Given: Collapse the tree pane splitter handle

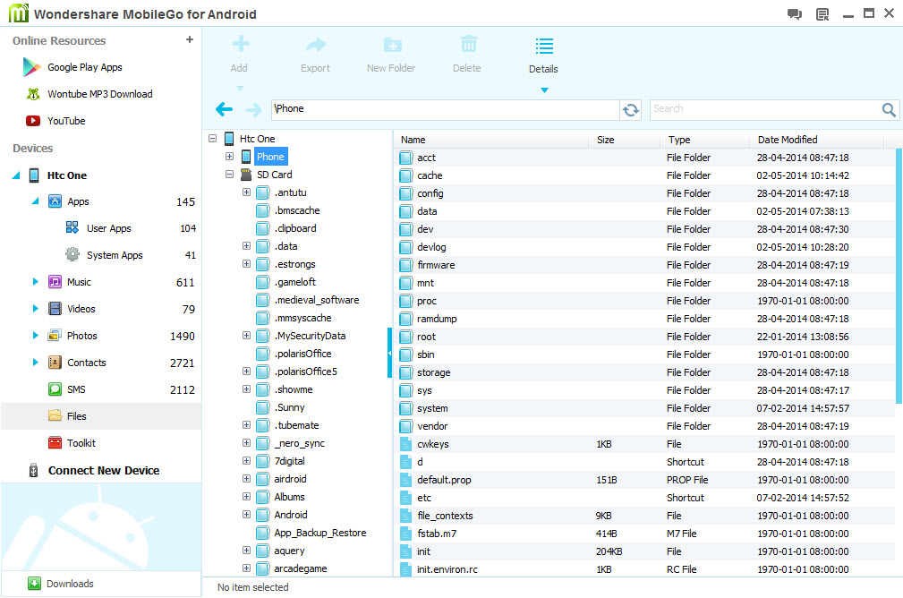Looking at the screenshot, I should 390,353.
